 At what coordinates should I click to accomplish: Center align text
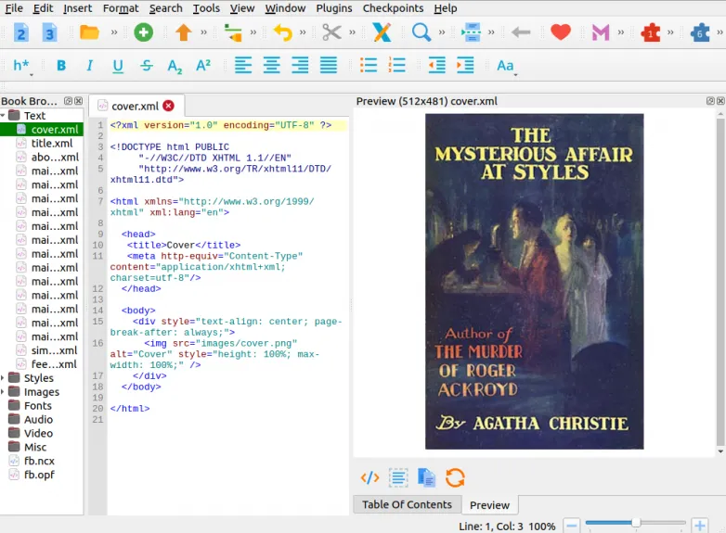tap(272, 65)
